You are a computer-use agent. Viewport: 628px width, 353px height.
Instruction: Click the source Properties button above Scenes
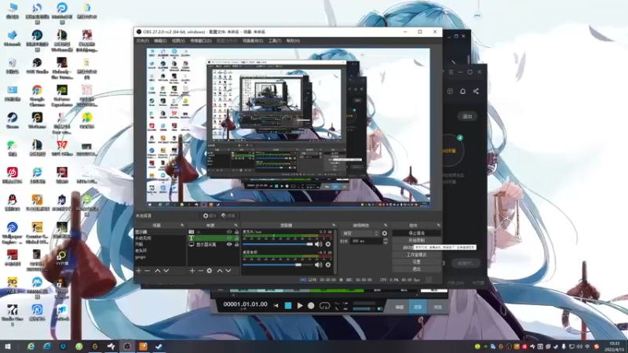210,216
